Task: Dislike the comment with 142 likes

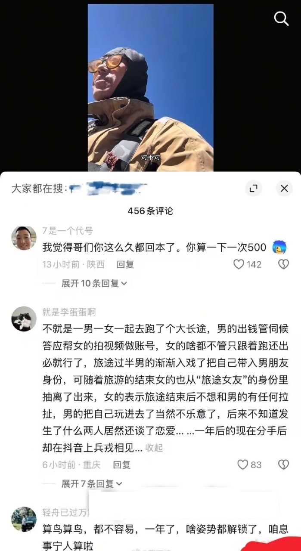Action: 283,264
